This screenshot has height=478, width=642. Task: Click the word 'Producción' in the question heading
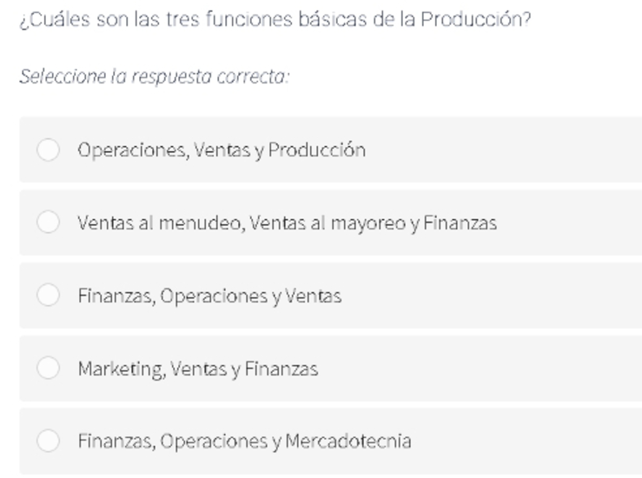[476, 20]
